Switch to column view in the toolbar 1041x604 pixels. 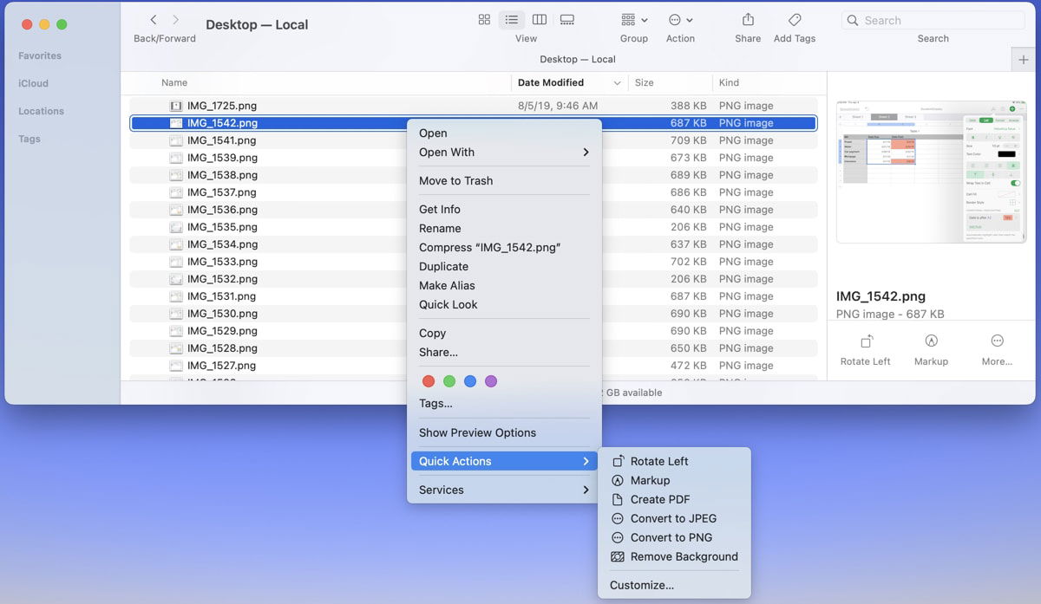coord(539,19)
